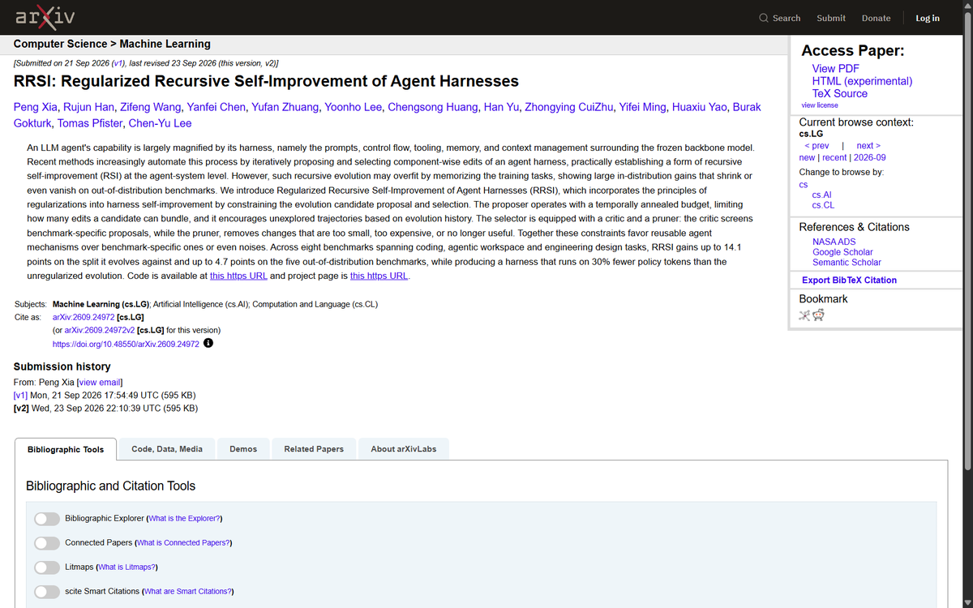973x608 pixels.
Task: Open v1 link in submission date line
Action: (118, 63)
